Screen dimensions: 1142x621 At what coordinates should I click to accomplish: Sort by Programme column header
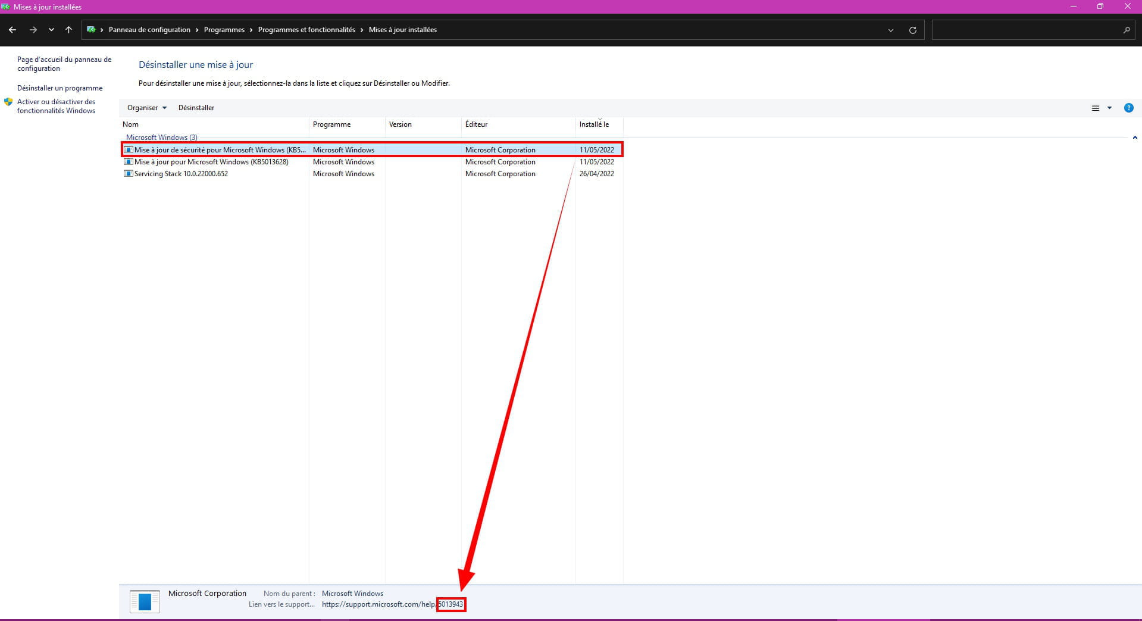tap(347, 124)
